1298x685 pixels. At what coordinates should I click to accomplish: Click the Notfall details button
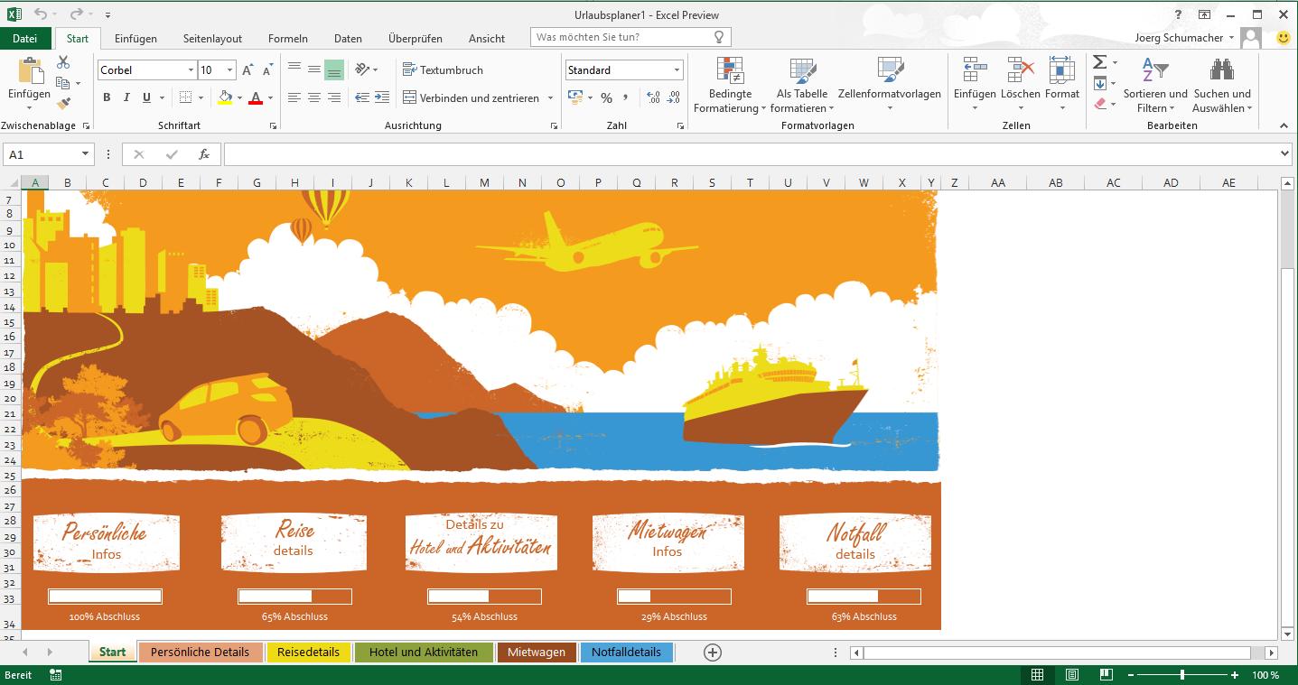tap(854, 542)
